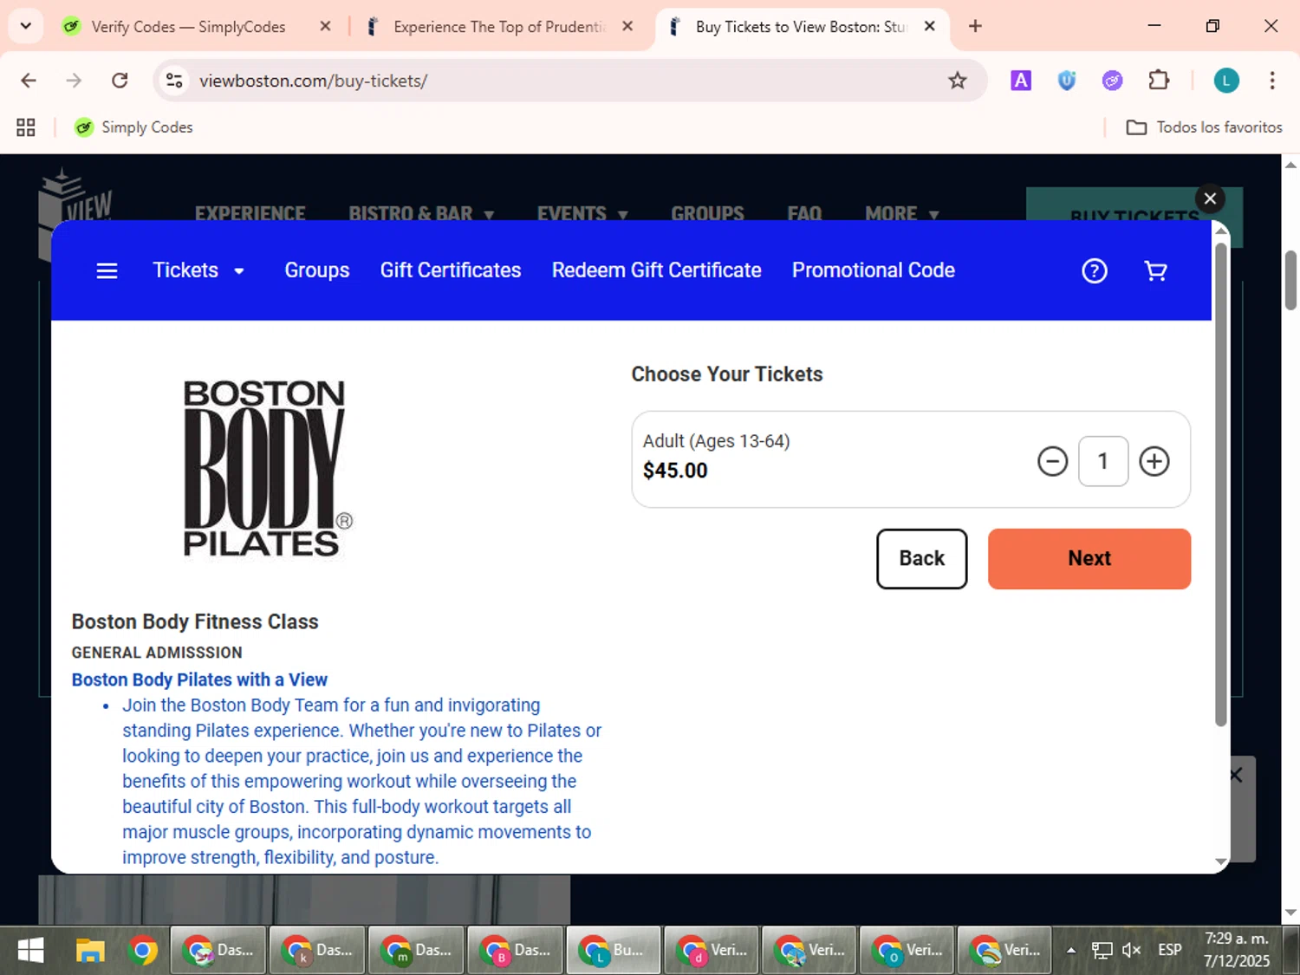The width and height of the screenshot is (1300, 975).
Task: Open Groups in the ticket modal menu
Action: tap(317, 270)
